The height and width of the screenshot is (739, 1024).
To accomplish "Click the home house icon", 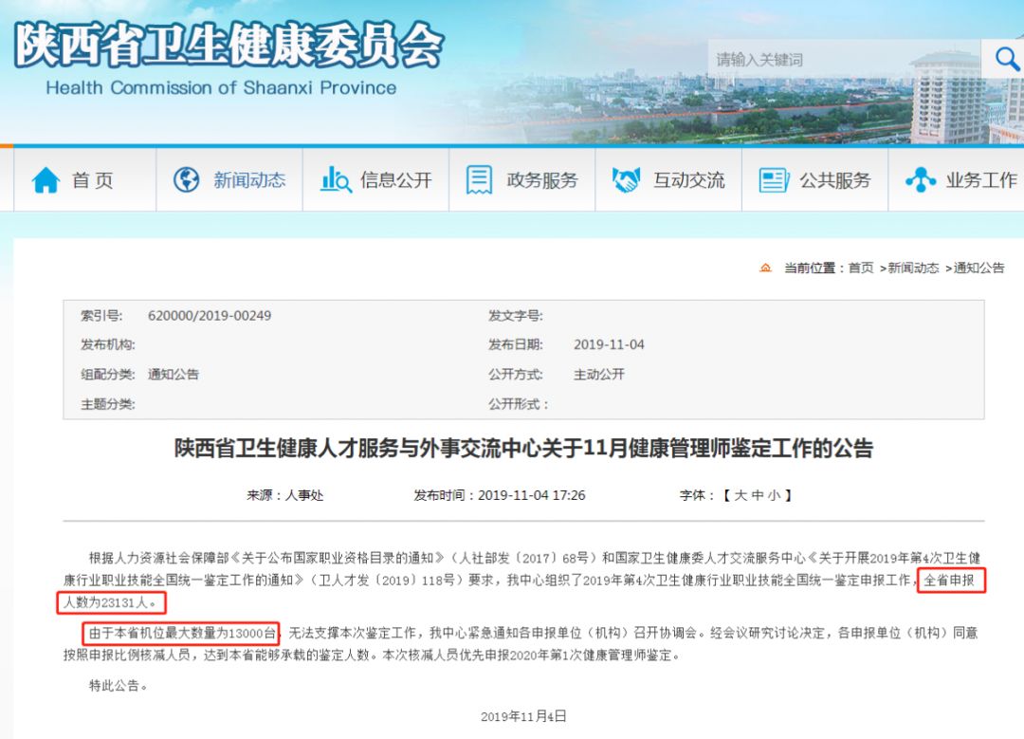I will (x=46, y=179).
